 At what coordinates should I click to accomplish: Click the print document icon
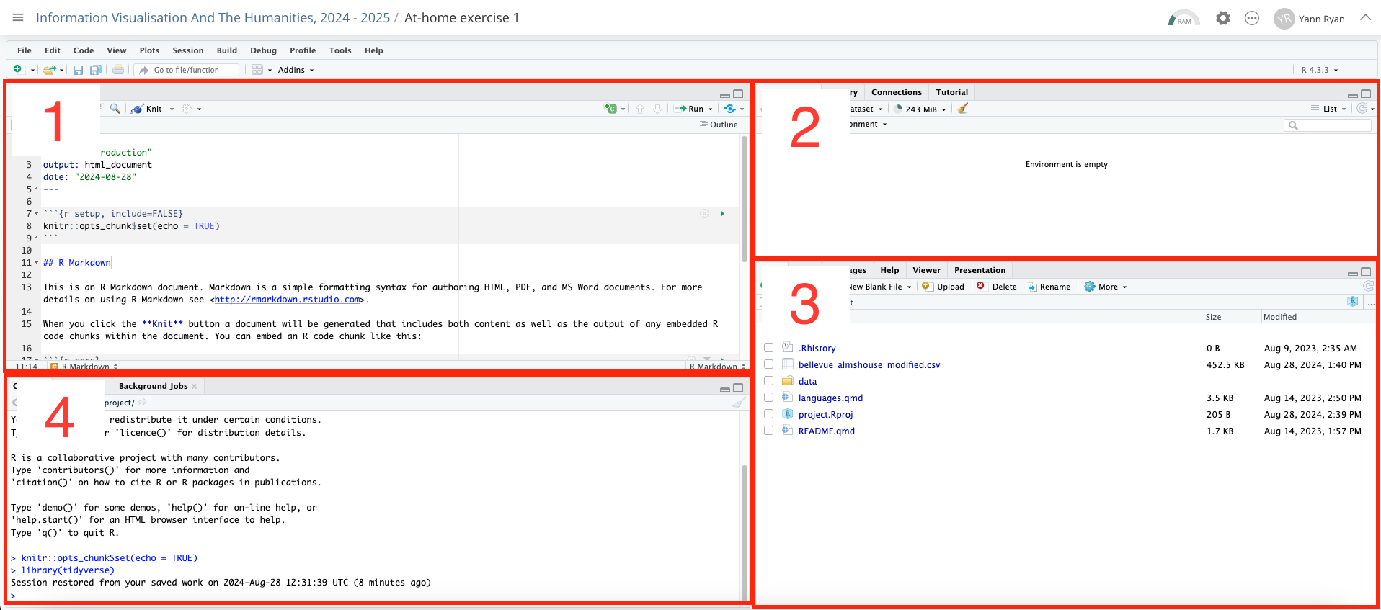pyautogui.click(x=118, y=70)
